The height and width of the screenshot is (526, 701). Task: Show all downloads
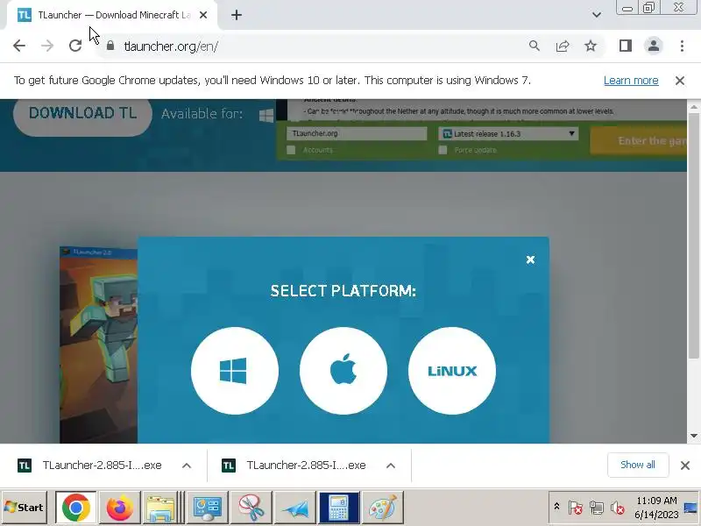(638, 465)
